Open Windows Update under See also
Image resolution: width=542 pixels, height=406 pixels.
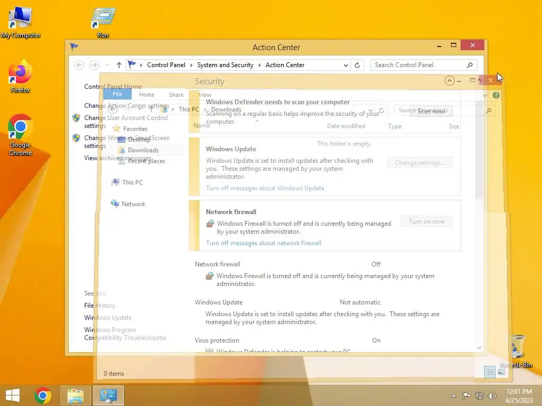pos(108,318)
